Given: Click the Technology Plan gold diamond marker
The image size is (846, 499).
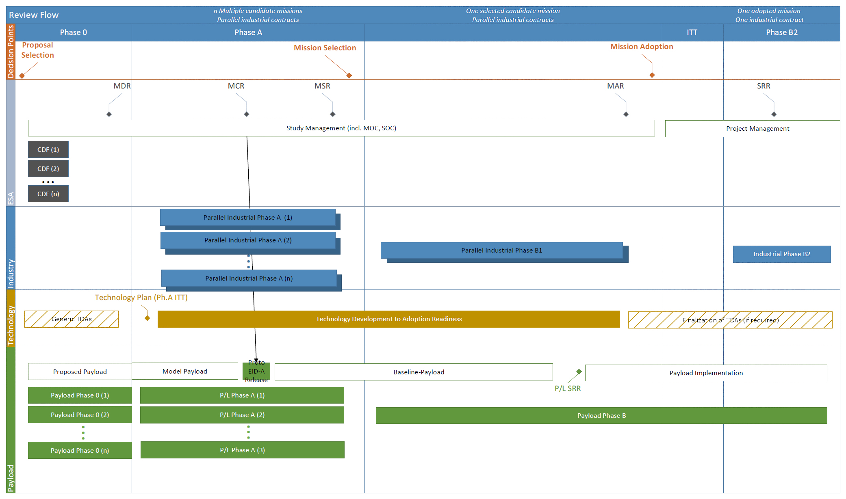Looking at the screenshot, I should [x=148, y=318].
